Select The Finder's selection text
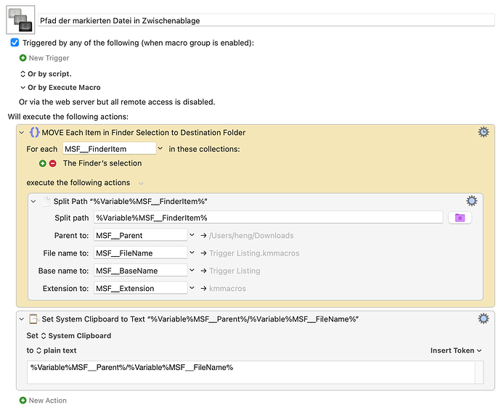Image resolution: width=501 pixels, height=410 pixels. click(102, 163)
